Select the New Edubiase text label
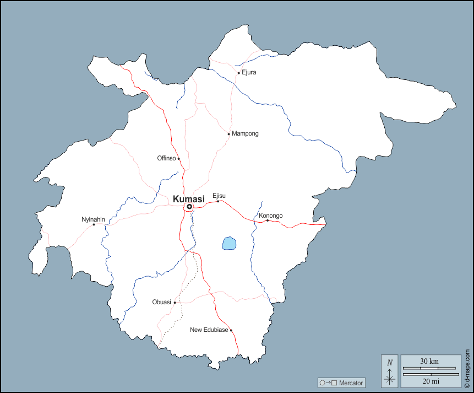The width and height of the screenshot is (474, 393). click(209, 330)
